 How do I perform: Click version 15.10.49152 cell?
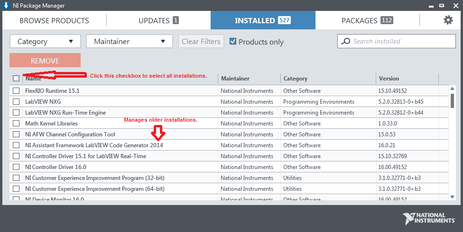coord(392,91)
